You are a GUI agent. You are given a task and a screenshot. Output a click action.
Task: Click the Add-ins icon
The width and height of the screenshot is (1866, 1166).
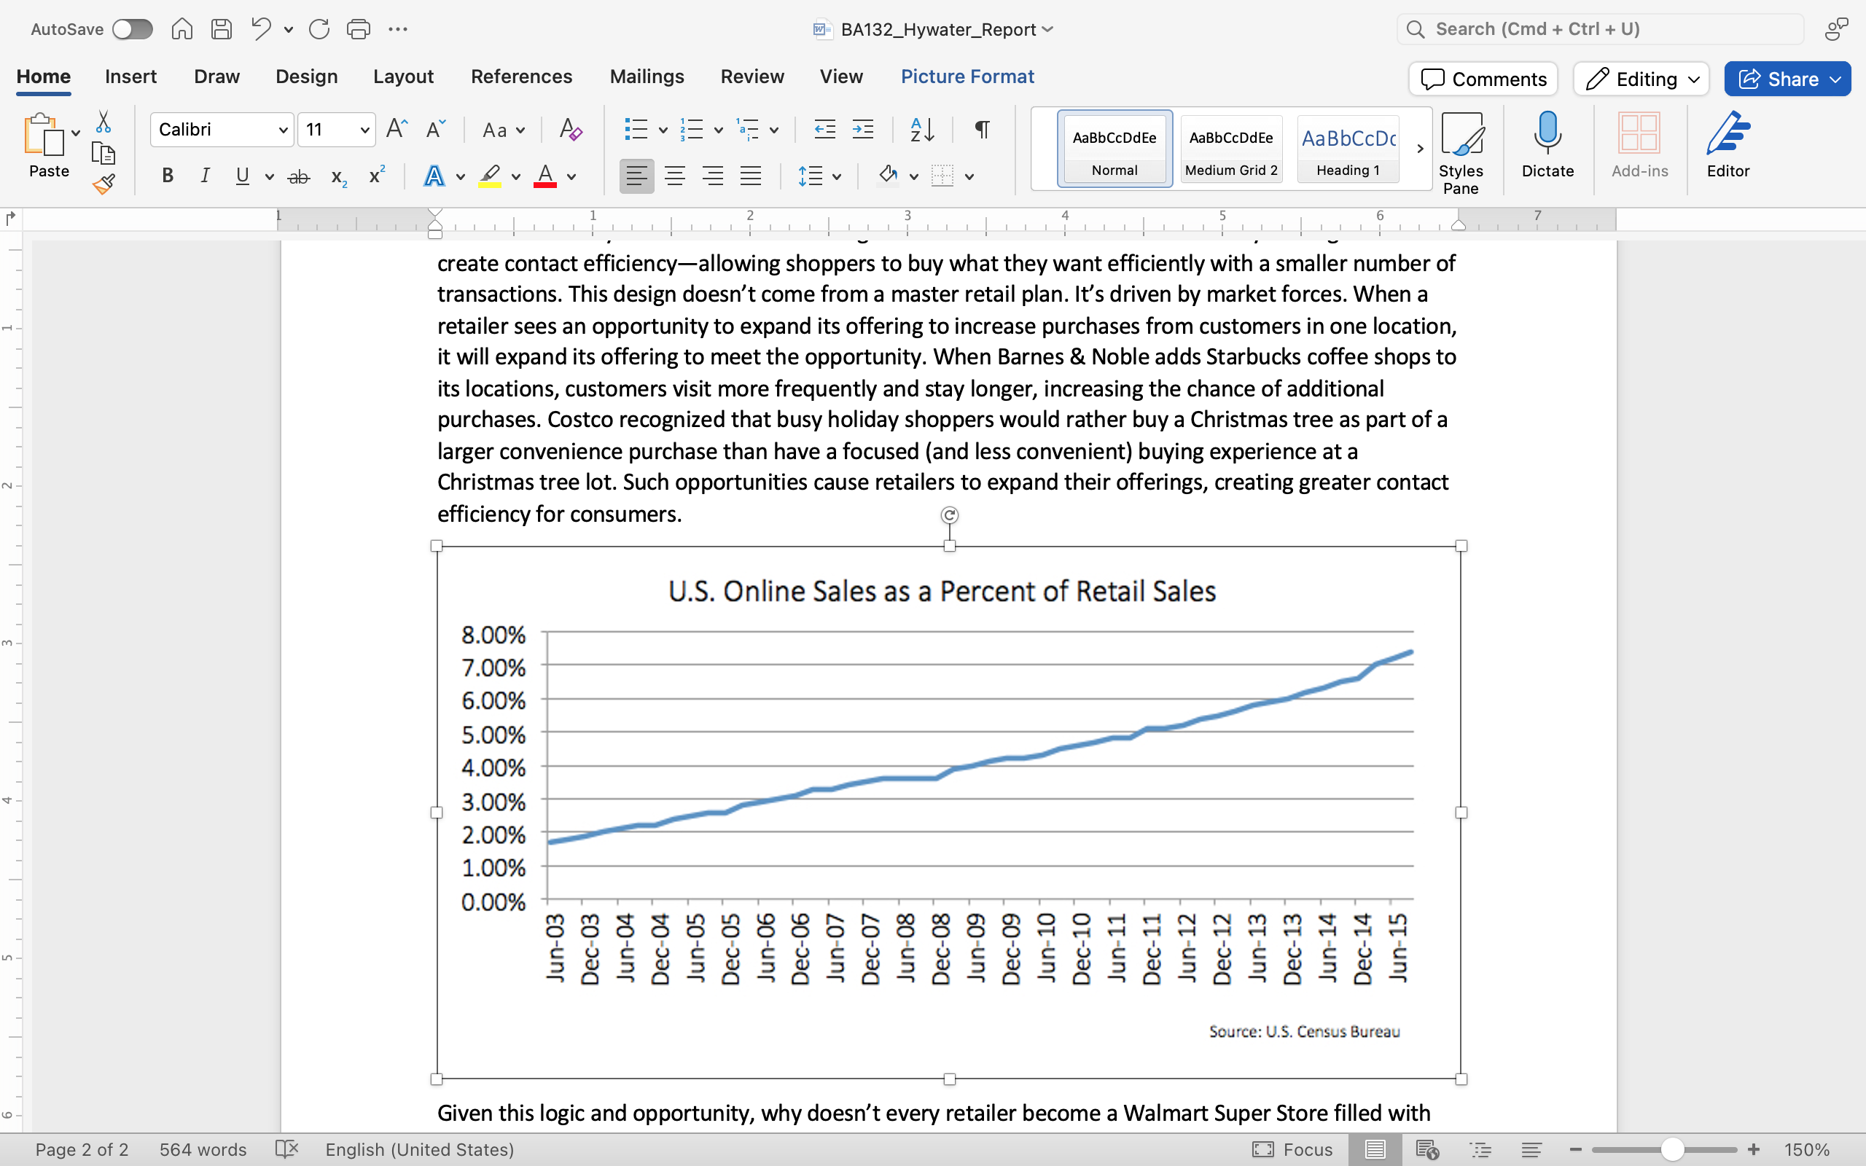pyautogui.click(x=1639, y=145)
